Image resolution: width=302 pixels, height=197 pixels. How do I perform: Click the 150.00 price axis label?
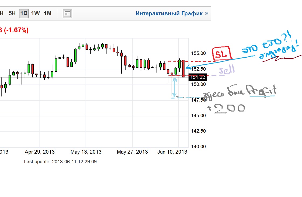(198, 84)
